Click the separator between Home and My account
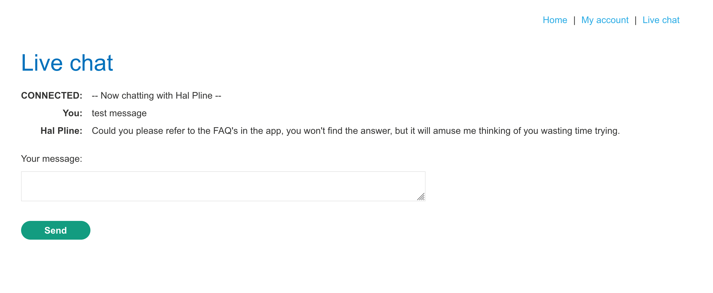Screen dimensions: 713x293 pyautogui.click(x=574, y=20)
